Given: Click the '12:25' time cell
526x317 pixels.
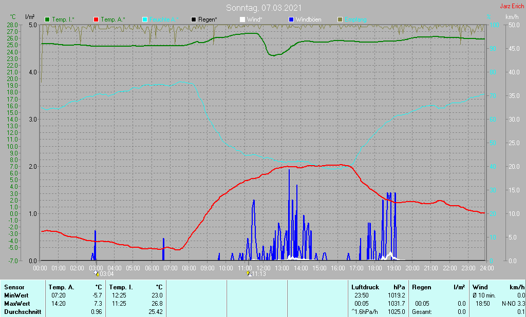Looking at the screenshot, I should (x=119, y=295).
